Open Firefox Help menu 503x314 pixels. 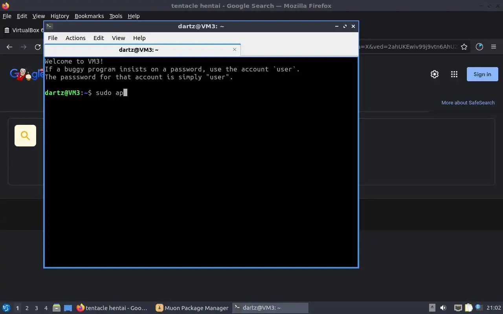(134, 16)
